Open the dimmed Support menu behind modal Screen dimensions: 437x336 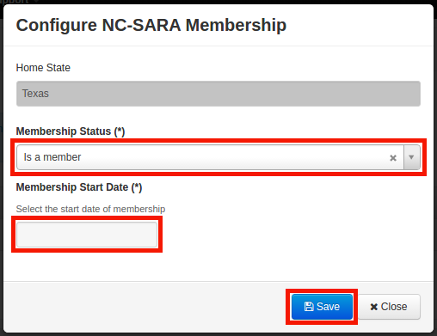[15, 2]
